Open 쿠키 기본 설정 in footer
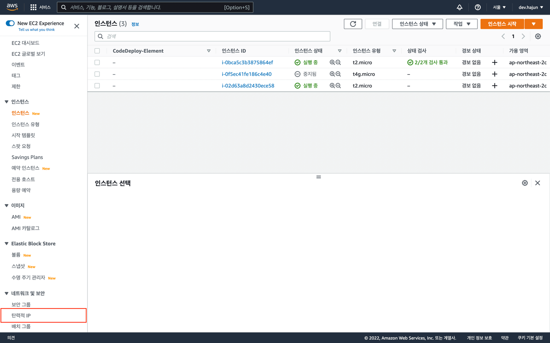The height and width of the screenshot is (343, 550). (530, 338)
